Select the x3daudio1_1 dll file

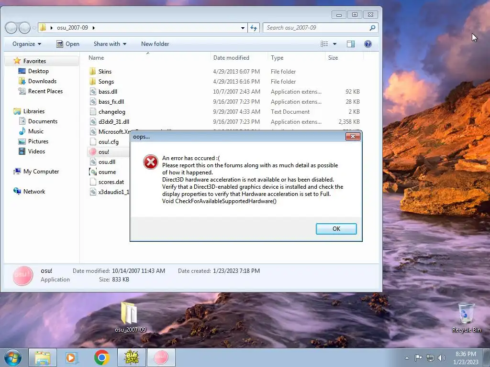[x=109, y=192]
